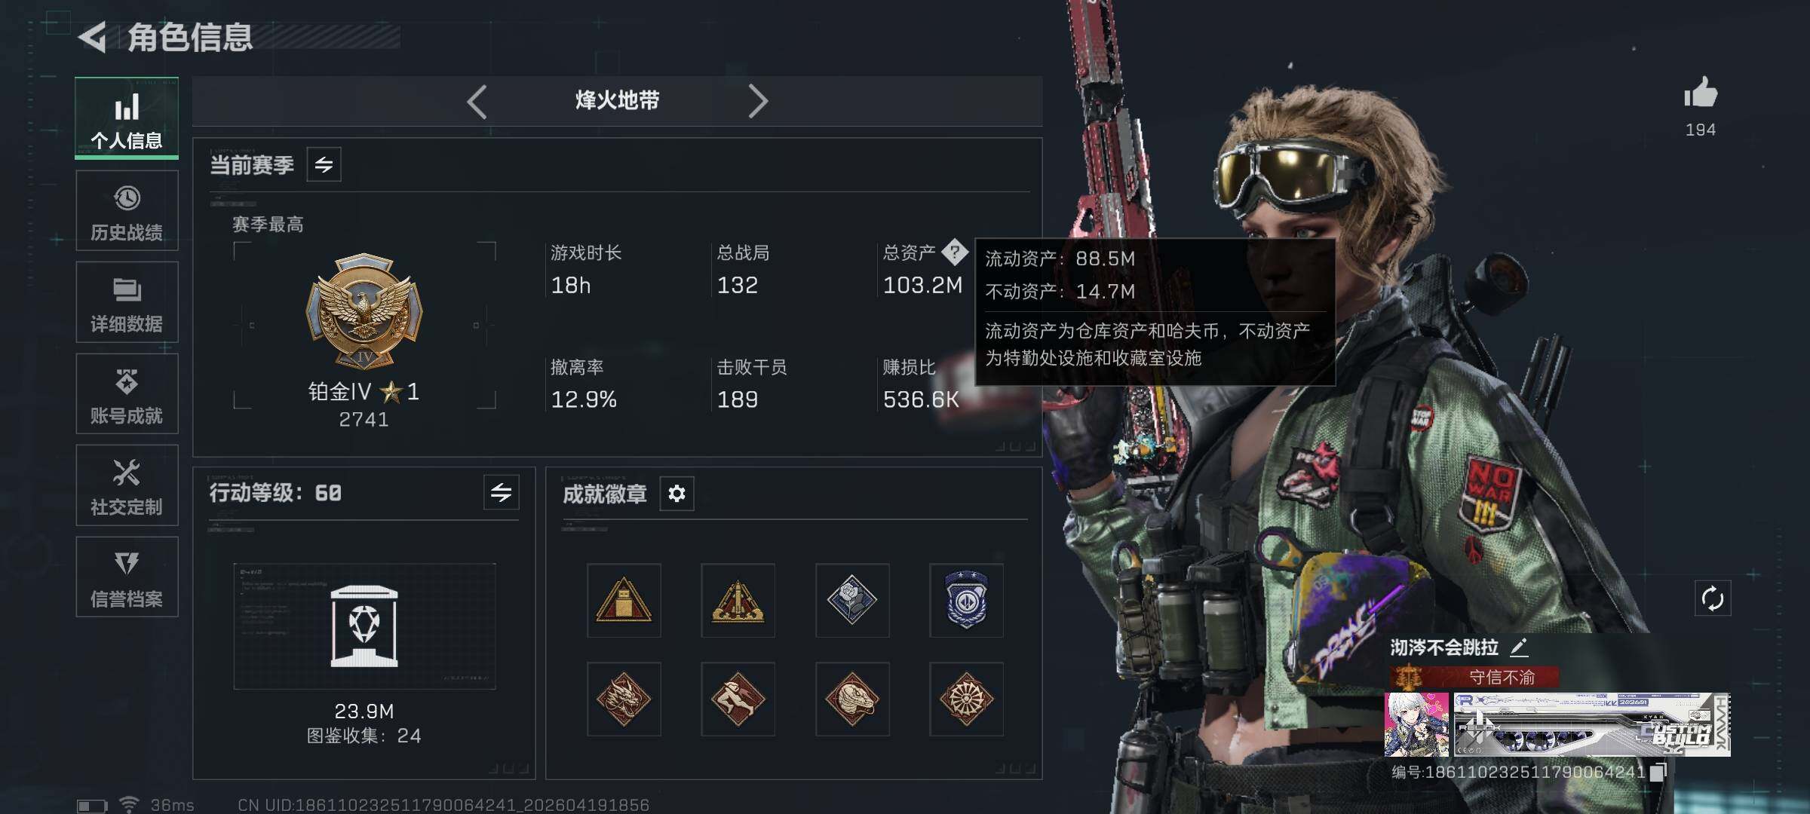Open 信誉档案 reputation section

(127, 577)
